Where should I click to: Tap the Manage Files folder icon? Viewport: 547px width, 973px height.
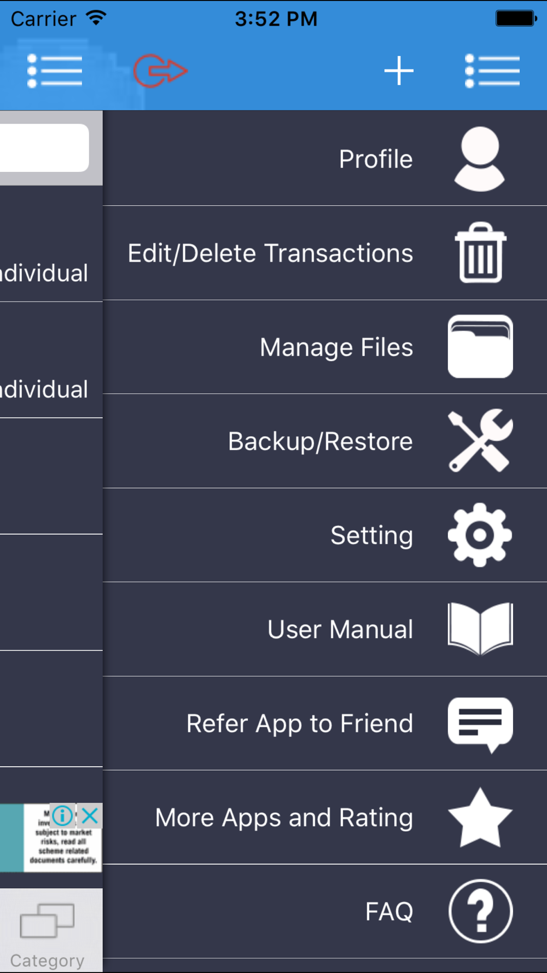pos(480,346)
